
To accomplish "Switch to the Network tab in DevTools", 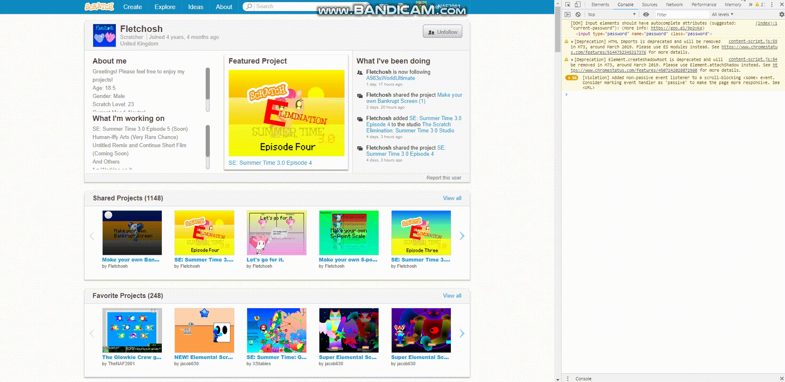I will tap(674, 5).
